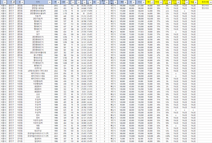Image resolution: width=212 pixels, height=143 pixels.
Task: Open the 매매 column filter dropdown
Action: (x=125, y=2)
